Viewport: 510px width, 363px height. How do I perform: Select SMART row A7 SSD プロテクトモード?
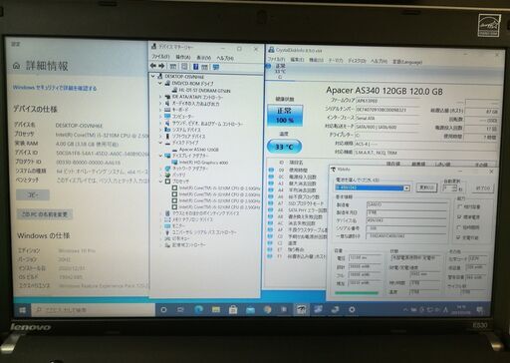click(x=297, y=203)
